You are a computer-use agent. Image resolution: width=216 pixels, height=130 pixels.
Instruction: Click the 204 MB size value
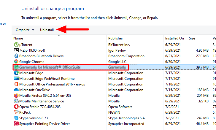203,96
